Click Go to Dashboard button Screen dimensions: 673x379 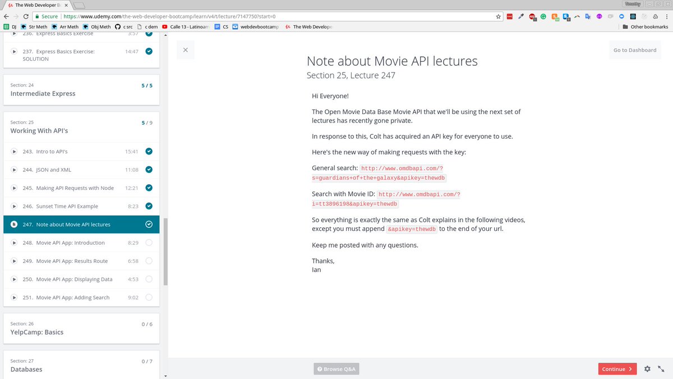coord(635,50)
